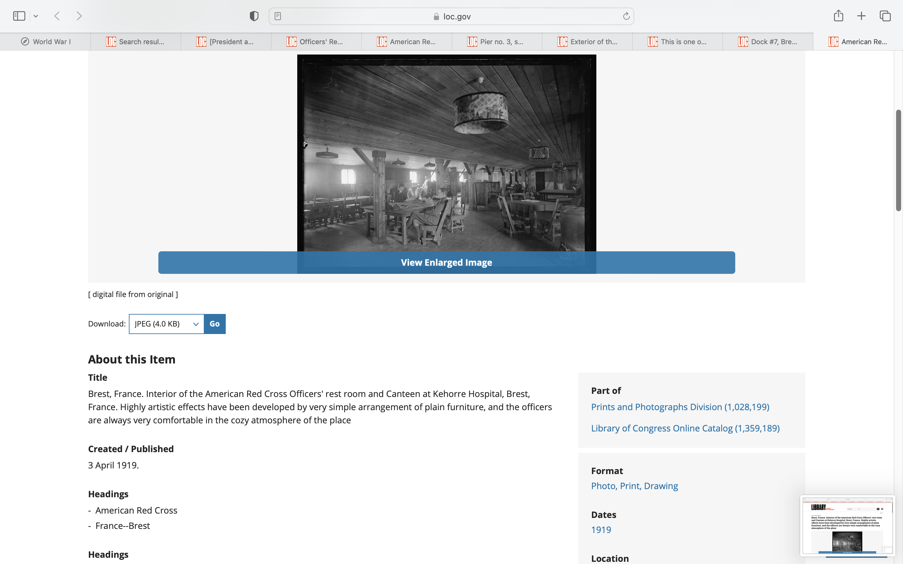The width and height of the screenshot is (903, 564).
Task: Switch to the Pier no. 3 tab
Action: (496, 42)
